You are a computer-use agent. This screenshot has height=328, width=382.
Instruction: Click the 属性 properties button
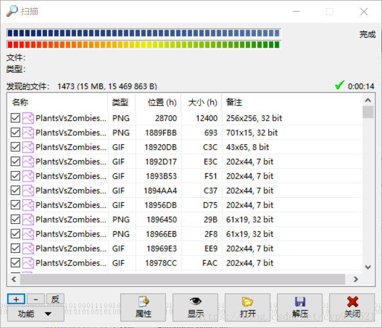pyautogui.click(x=143, y=308)
